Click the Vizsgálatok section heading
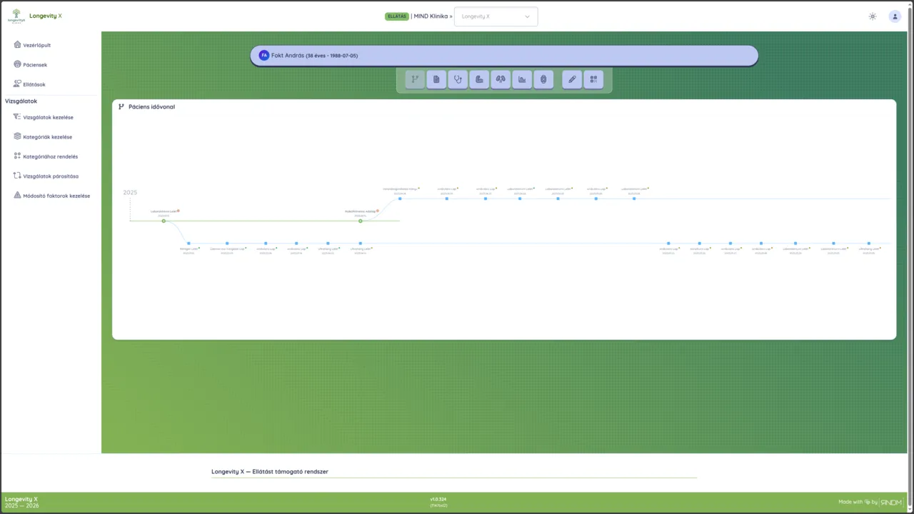 [x=21, y=101]
